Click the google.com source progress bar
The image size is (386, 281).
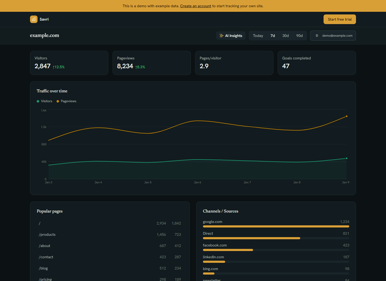pyautogui.click(x=276, y=226)
